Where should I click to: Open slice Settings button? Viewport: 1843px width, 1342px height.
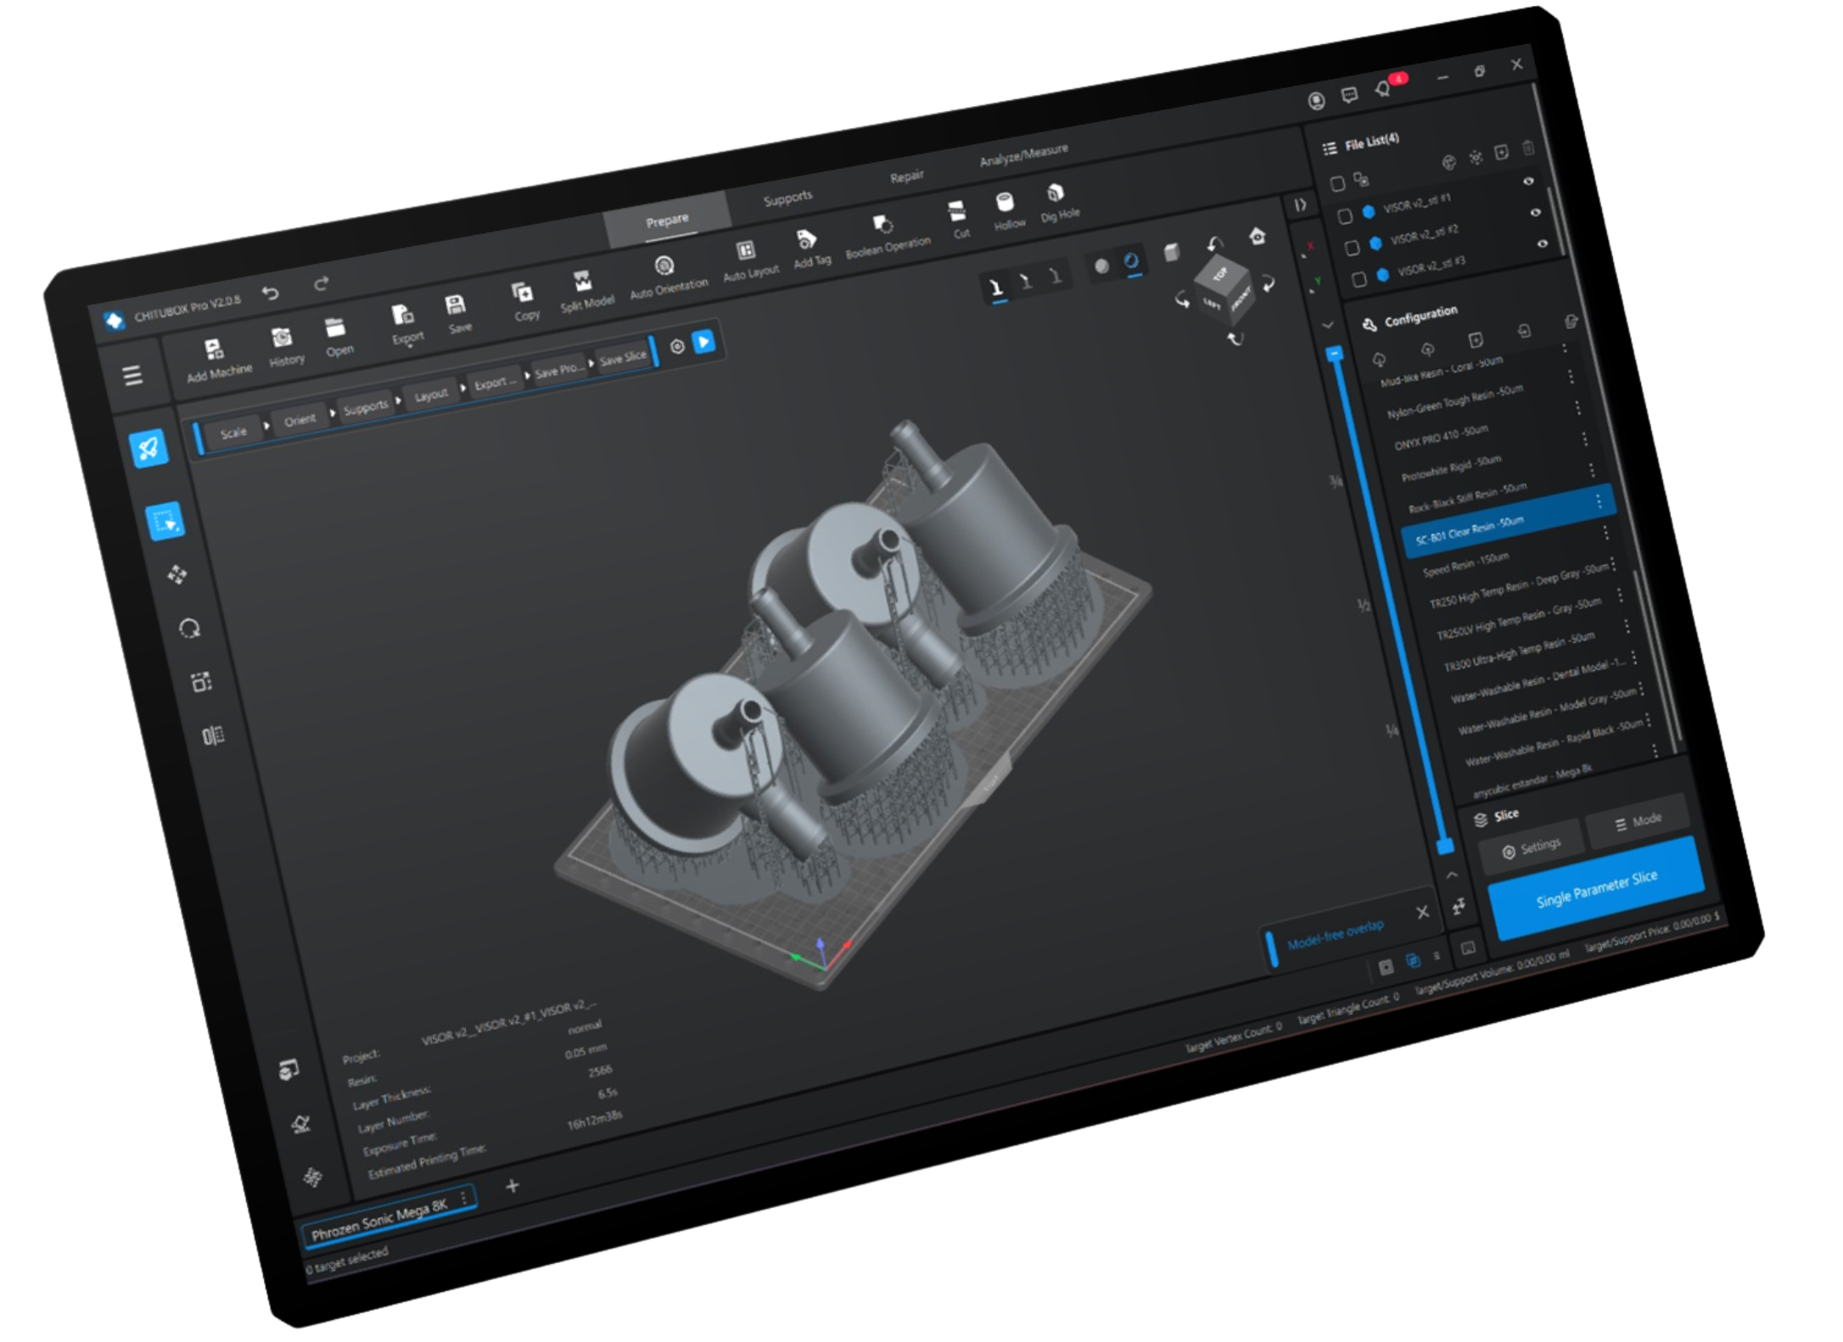tap(1532, 847)
